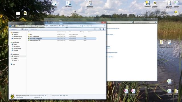Toggle the preview pane icon
182x102 pixels.
pyautogui.click(x=100, y=29)
